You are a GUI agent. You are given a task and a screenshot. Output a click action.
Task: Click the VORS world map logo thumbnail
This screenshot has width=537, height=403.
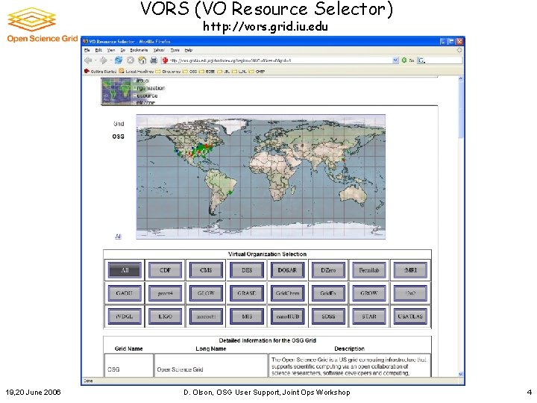[x=116, y=91]
